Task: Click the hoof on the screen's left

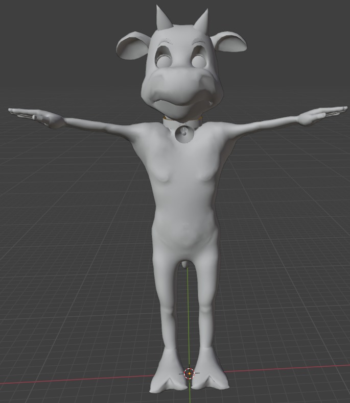Action: [x=168, y=371]
